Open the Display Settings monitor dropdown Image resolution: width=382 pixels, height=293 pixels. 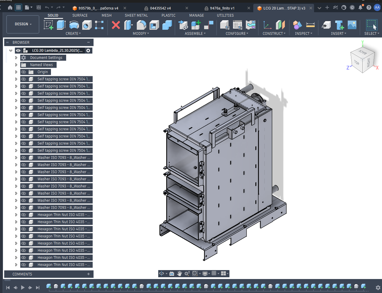click(x=206, y=273)
